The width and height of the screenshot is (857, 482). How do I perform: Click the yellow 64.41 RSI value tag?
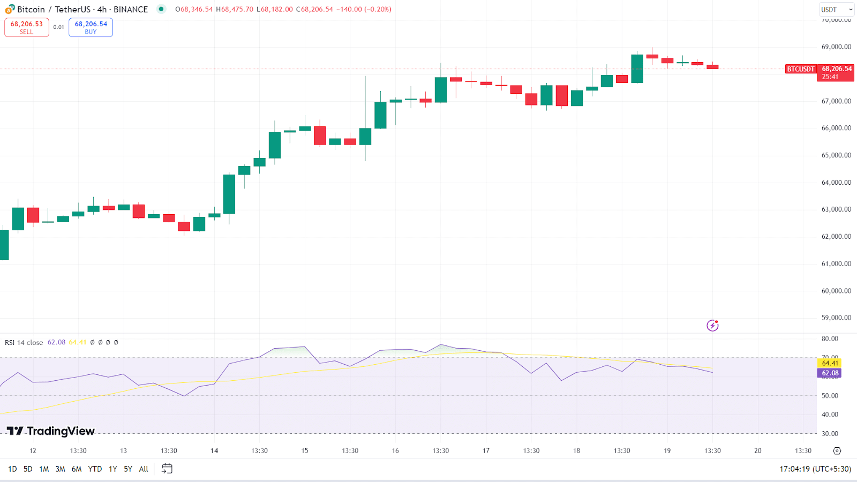(x=830, y=363)
